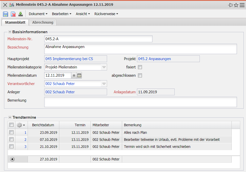Image resolution: width=246 pixels, height=172 pixels.
Task: Click the plus icon to add Trendtermin row
Action: [12, 159]
